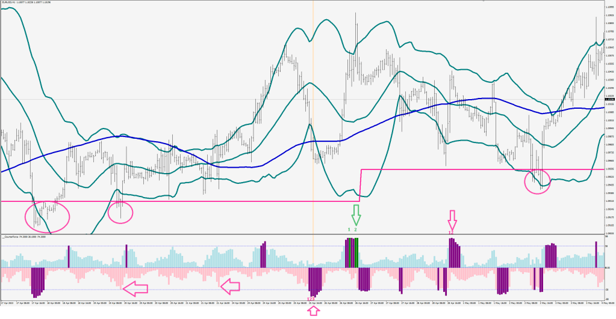616x319 pixels.
Task: Select the pink circle on the May 2 low
Action: tap(539, 180)
